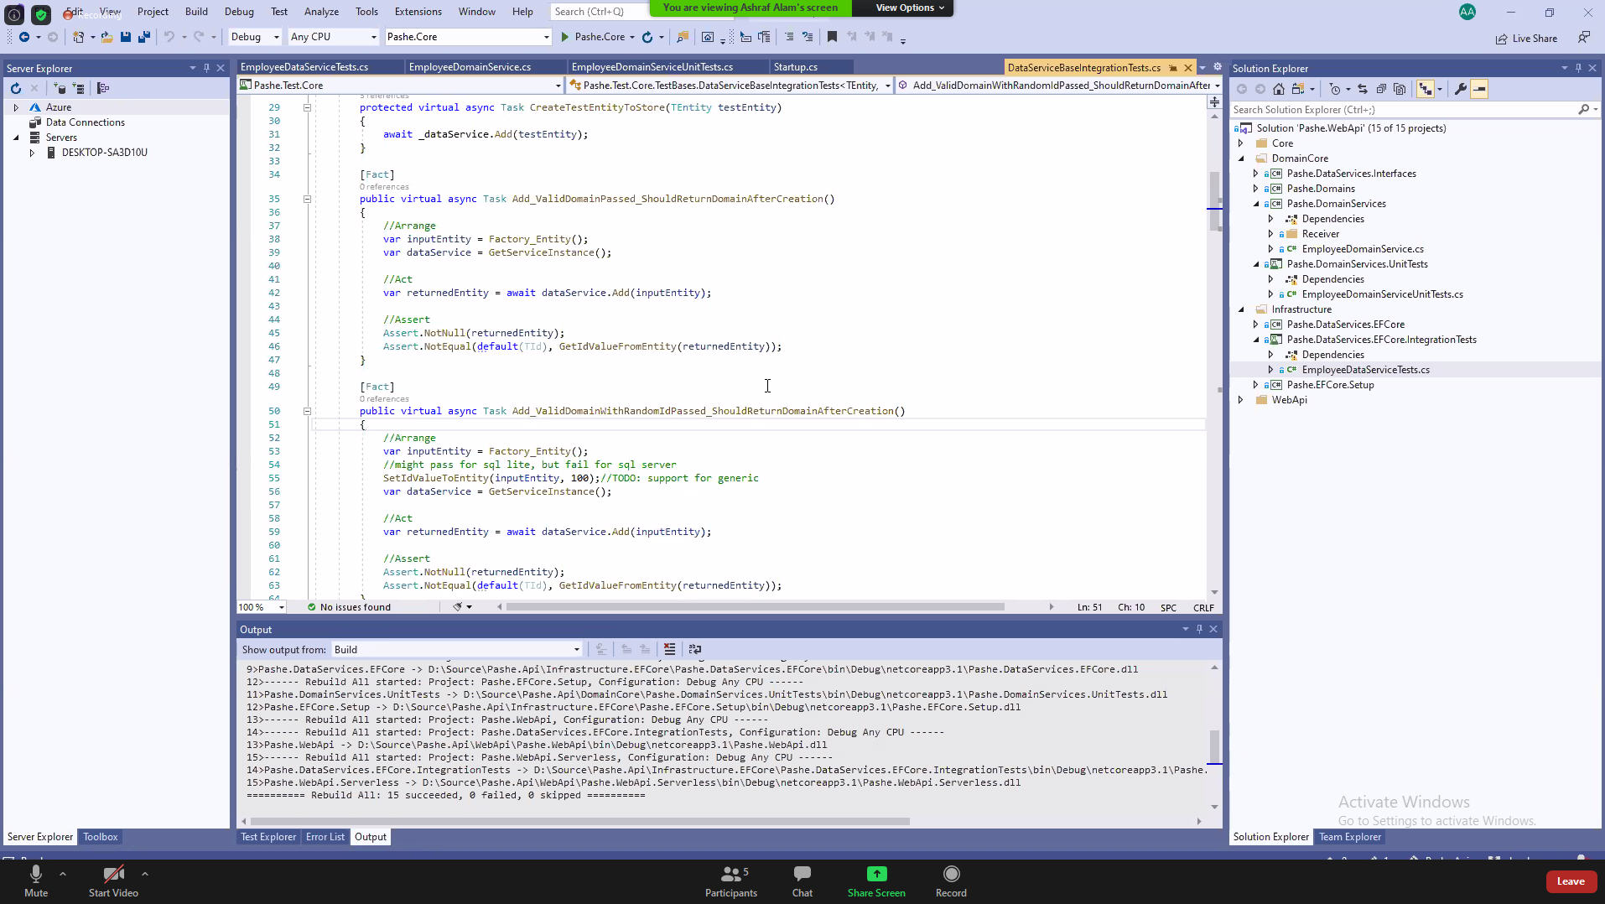Toggle Word Wrap in Output panel
Screen dimensions: 1605x904
tap(695, 649)
